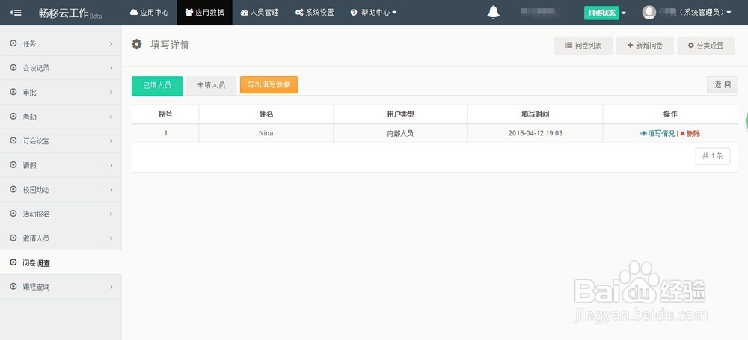Click the bullet icon next to 问卷调查
The width and height of the screenshot is (748, 340).
13,262
